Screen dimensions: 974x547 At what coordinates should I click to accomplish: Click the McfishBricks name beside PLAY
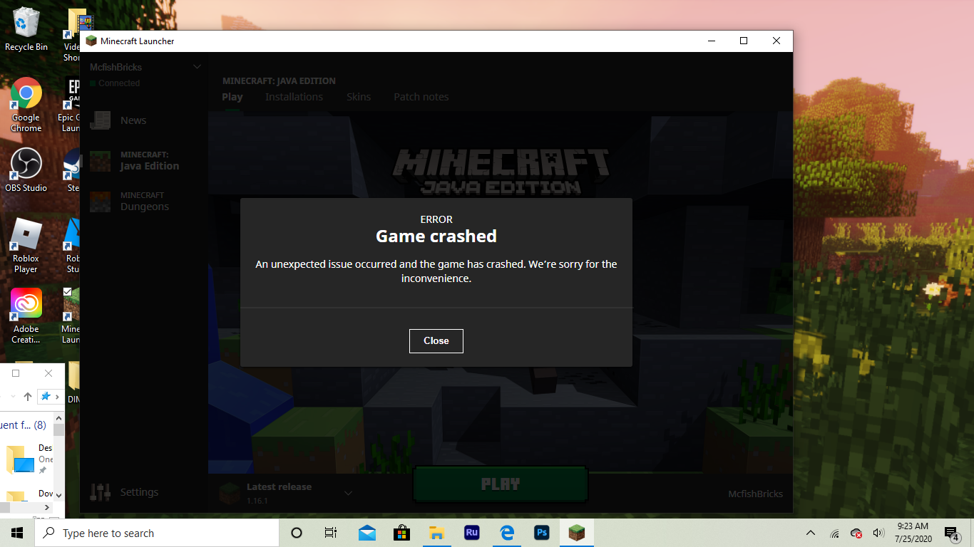coord(755,494)
